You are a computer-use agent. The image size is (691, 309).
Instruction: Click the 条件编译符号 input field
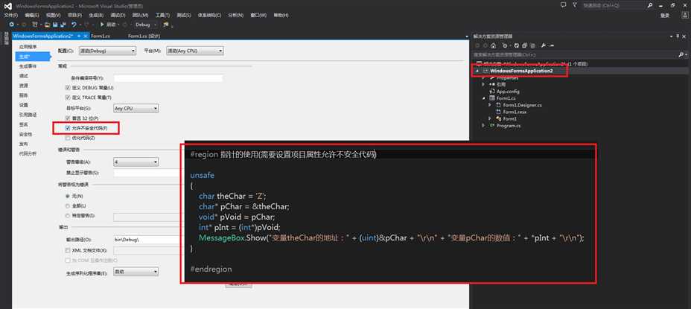point(168,78)
